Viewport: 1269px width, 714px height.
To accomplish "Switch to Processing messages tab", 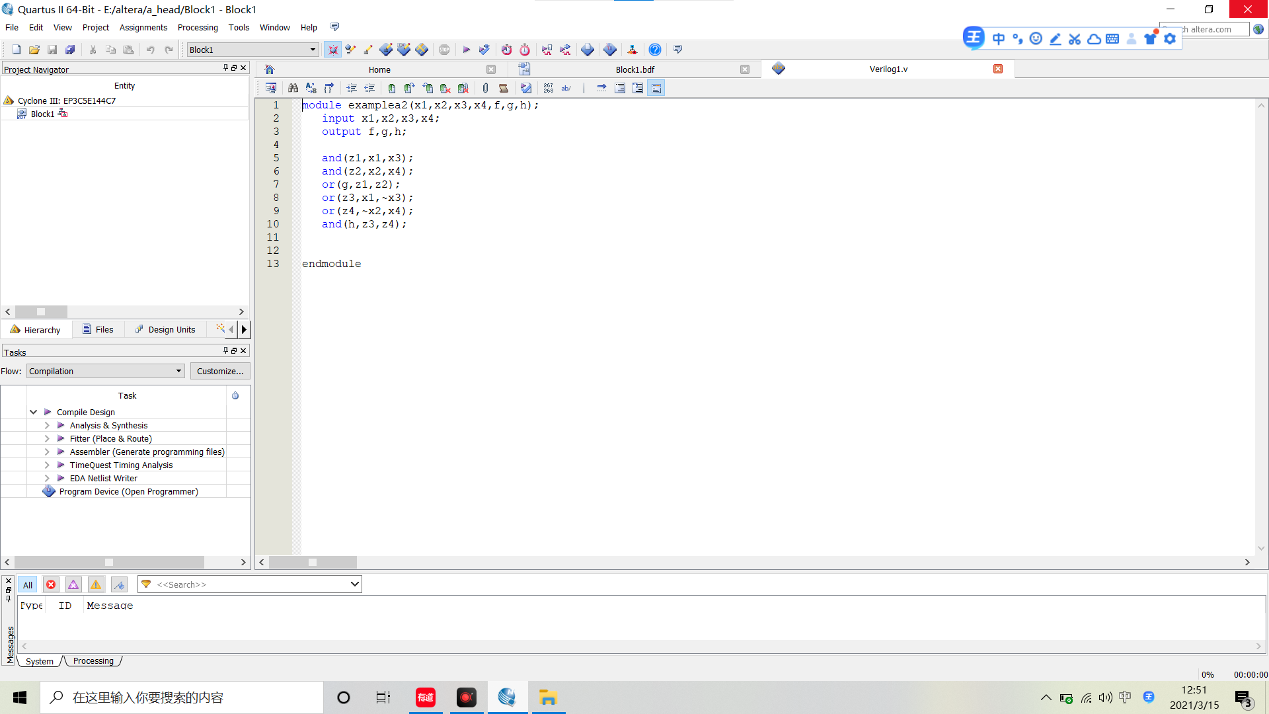I will tap(93, 660).
